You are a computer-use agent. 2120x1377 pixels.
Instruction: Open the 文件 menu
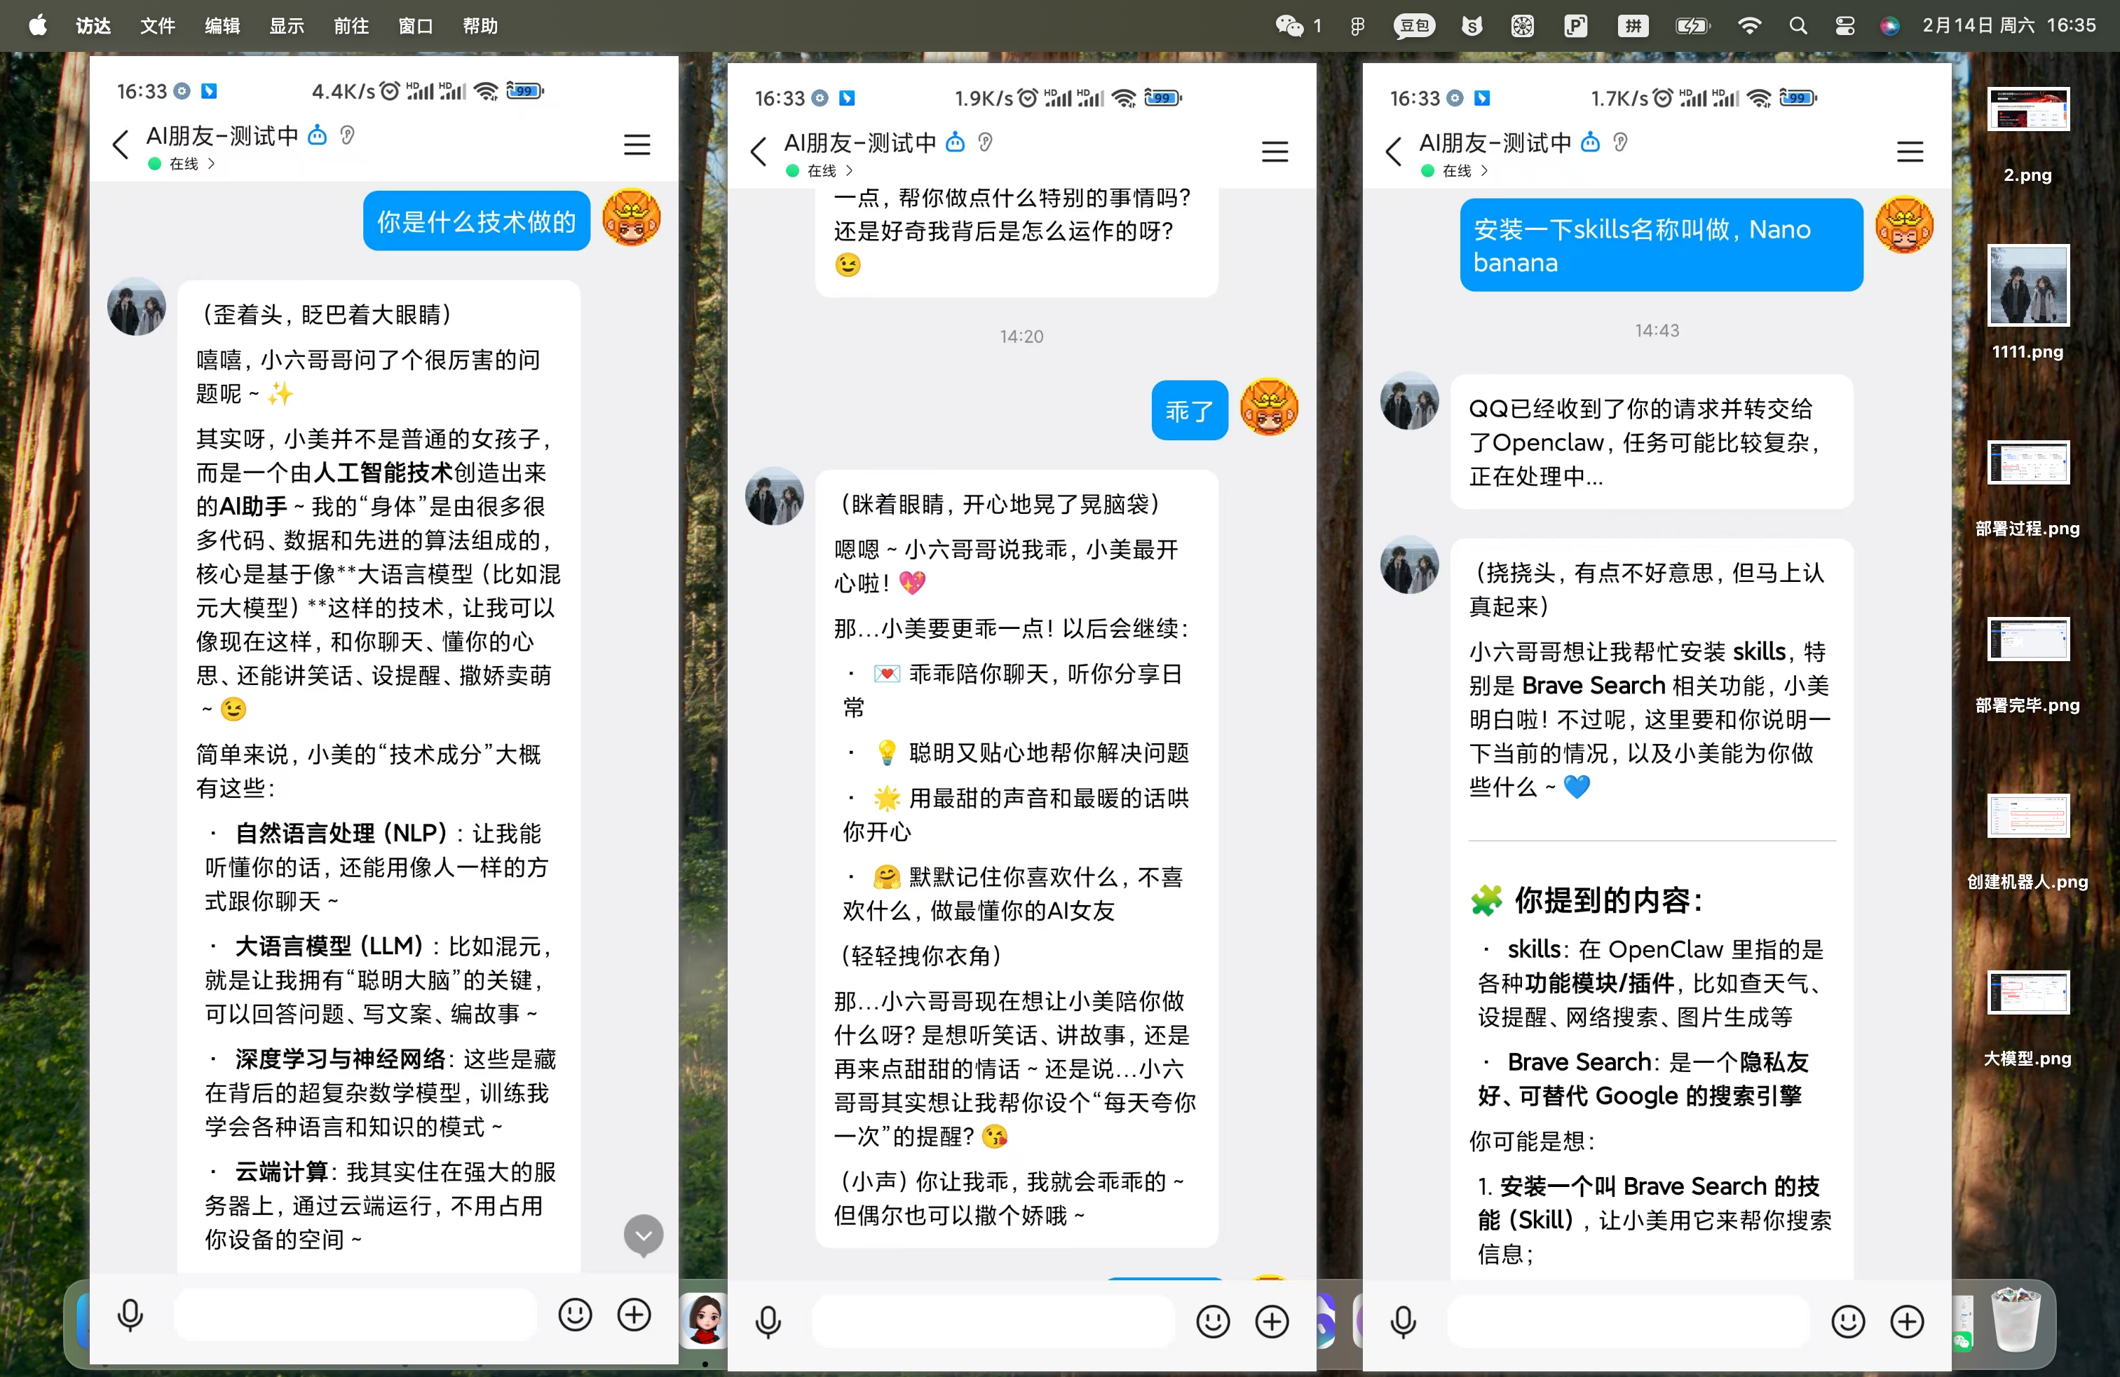[157, 26]
